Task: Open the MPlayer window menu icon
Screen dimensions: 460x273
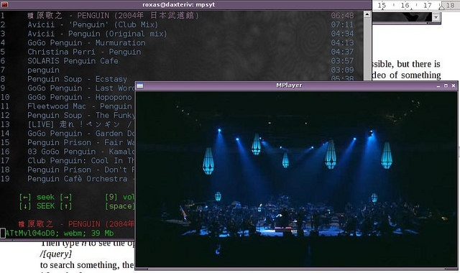Action: coord(140,85)
